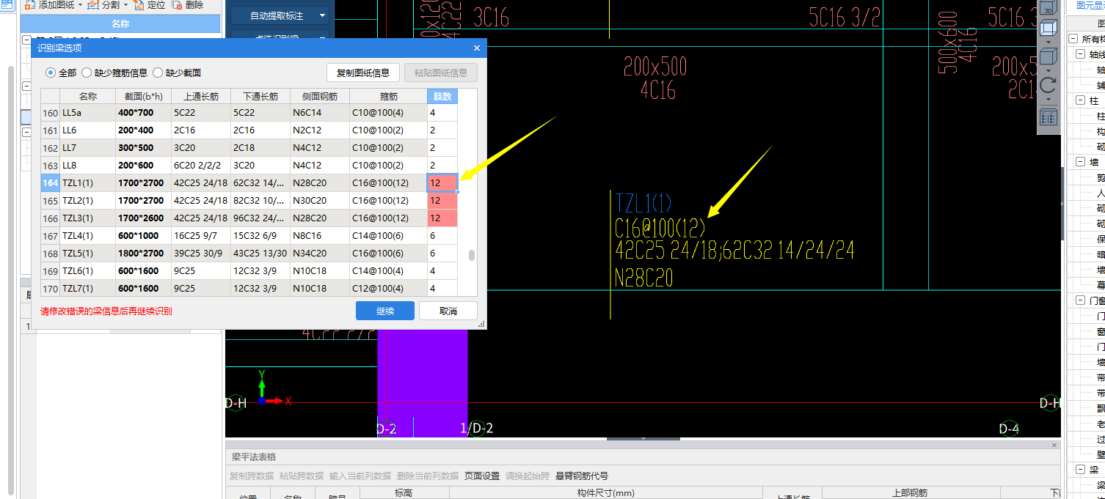Collapse the 门窗 tree node

click(1081, 300)
